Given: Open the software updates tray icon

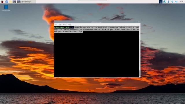Looking at the screenshot, I should click(164, 2).
